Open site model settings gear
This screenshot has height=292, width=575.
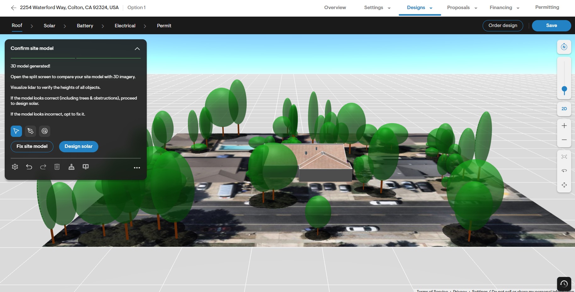tap(15, 167)
